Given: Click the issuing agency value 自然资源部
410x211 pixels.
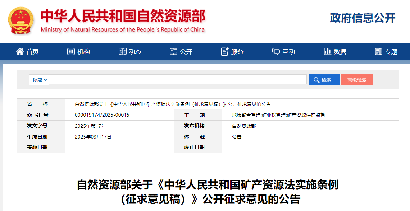Looking at the screenshot, I should 244,126.
